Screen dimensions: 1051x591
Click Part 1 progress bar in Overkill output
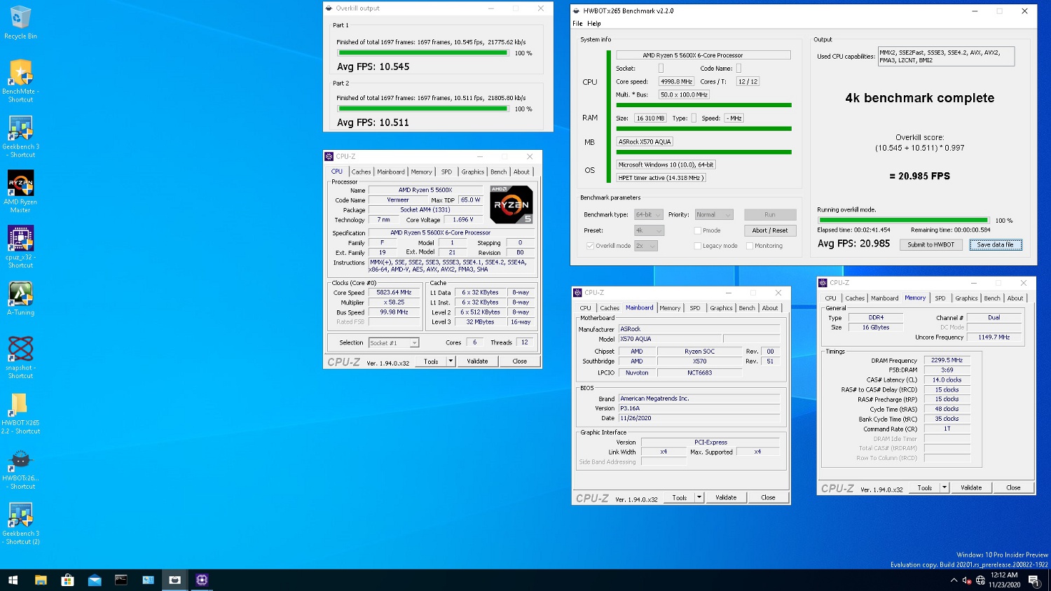point(423,53)
